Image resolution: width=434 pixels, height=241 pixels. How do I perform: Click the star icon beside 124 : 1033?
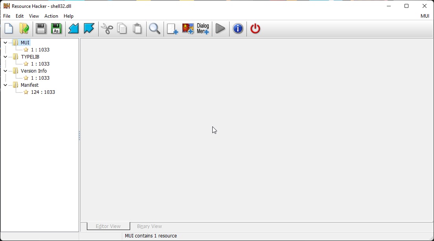(x=26, y=92)
